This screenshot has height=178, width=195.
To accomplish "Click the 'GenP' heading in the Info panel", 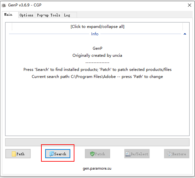I will pos(97,48).
